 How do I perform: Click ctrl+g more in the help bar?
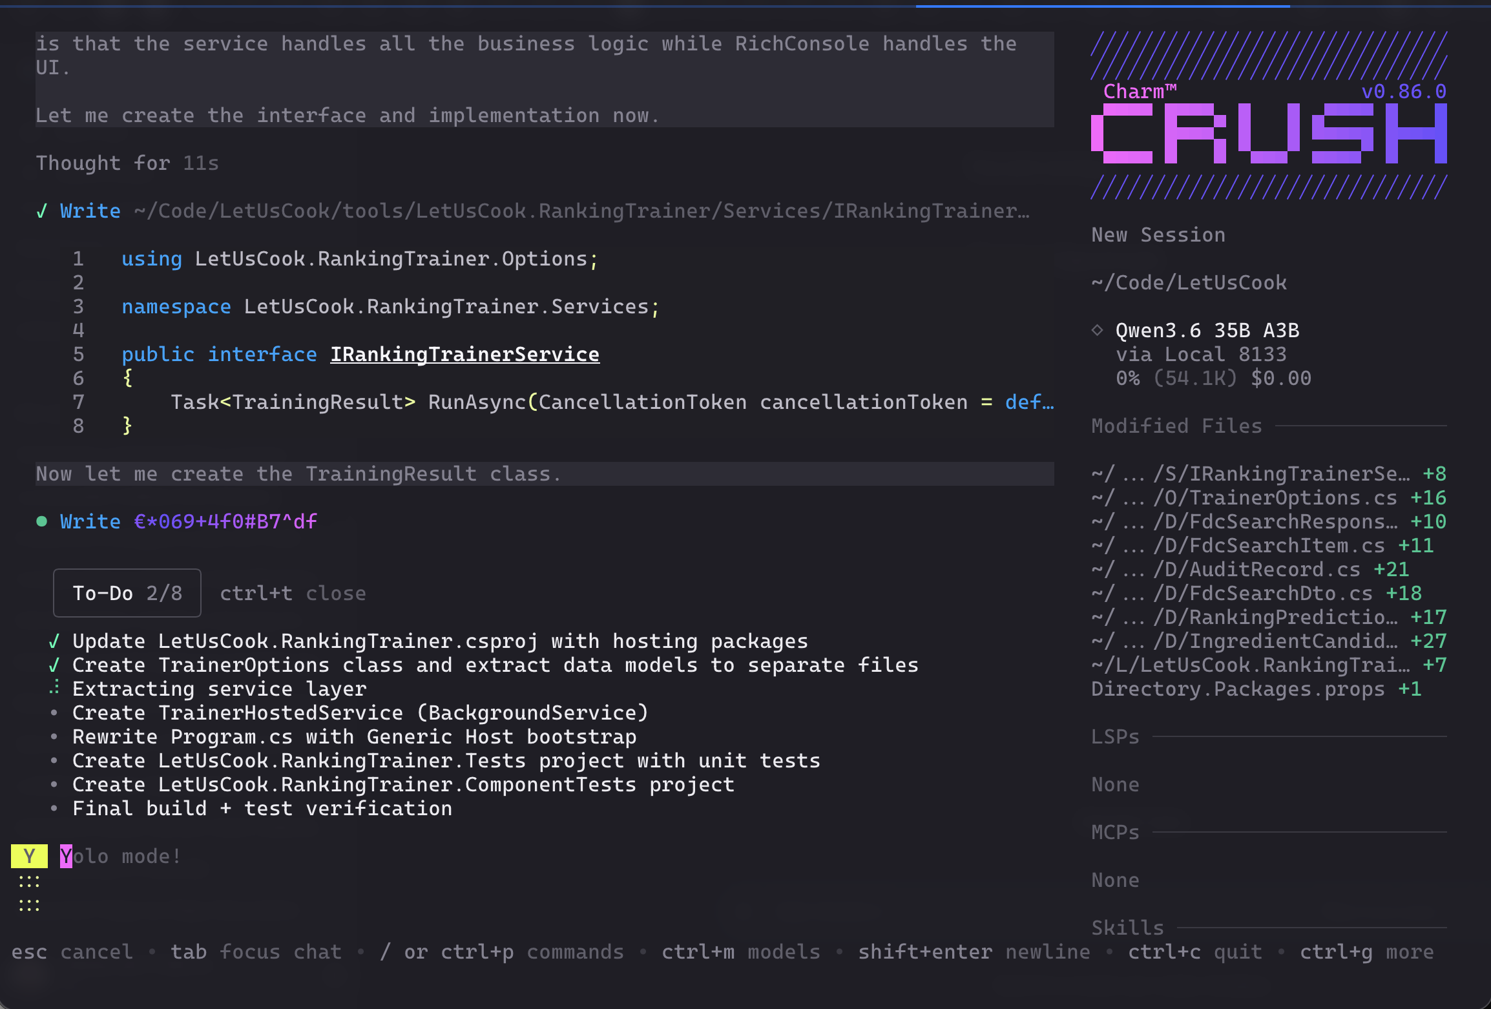(1366, 952)
